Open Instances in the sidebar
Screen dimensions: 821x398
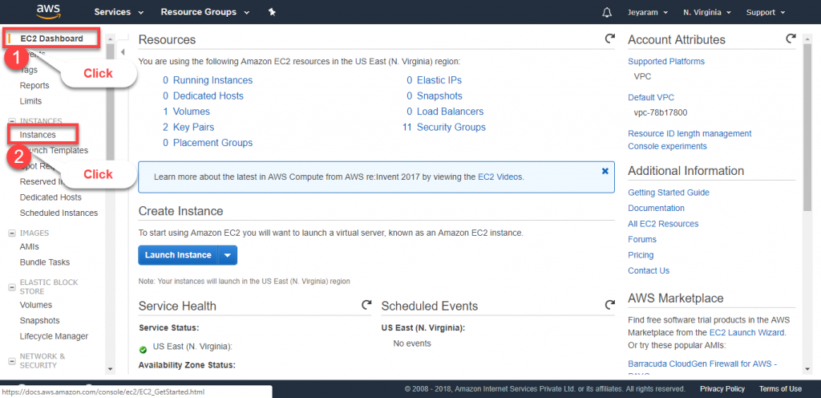pos(38,135)
